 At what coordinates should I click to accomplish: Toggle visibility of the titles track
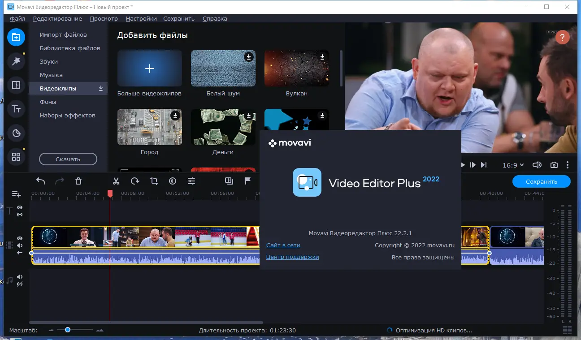point(20,207)
